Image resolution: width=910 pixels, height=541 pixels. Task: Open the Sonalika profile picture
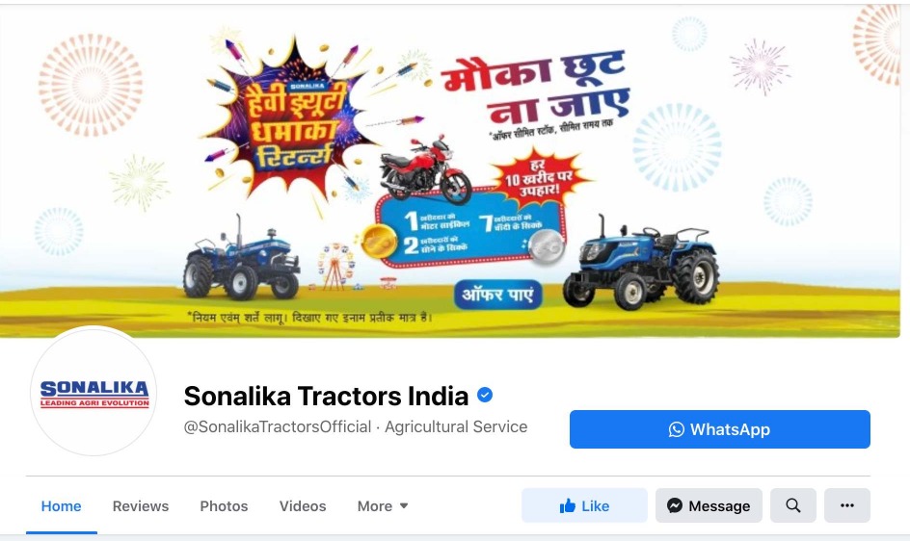coord(94,393)
